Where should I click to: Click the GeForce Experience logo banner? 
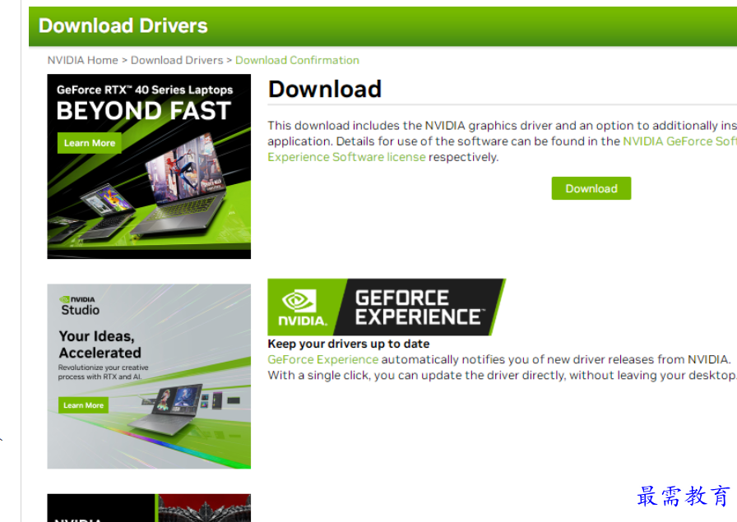pos(387,307)
